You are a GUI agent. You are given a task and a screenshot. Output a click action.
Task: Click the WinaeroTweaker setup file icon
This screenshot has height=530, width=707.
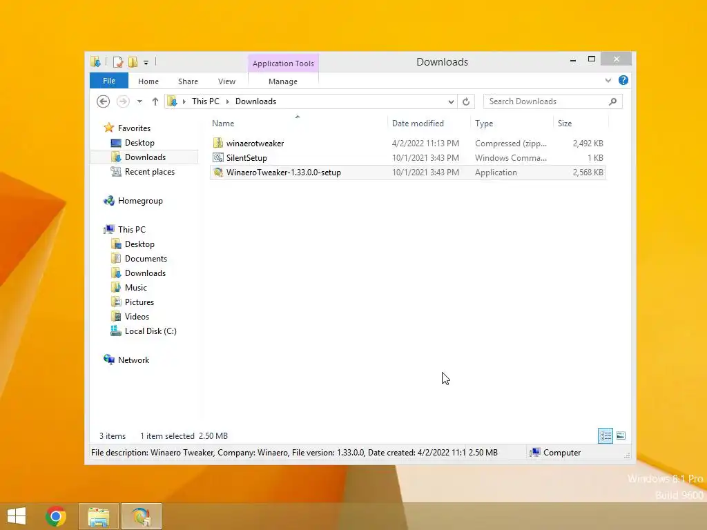point(218,172)
